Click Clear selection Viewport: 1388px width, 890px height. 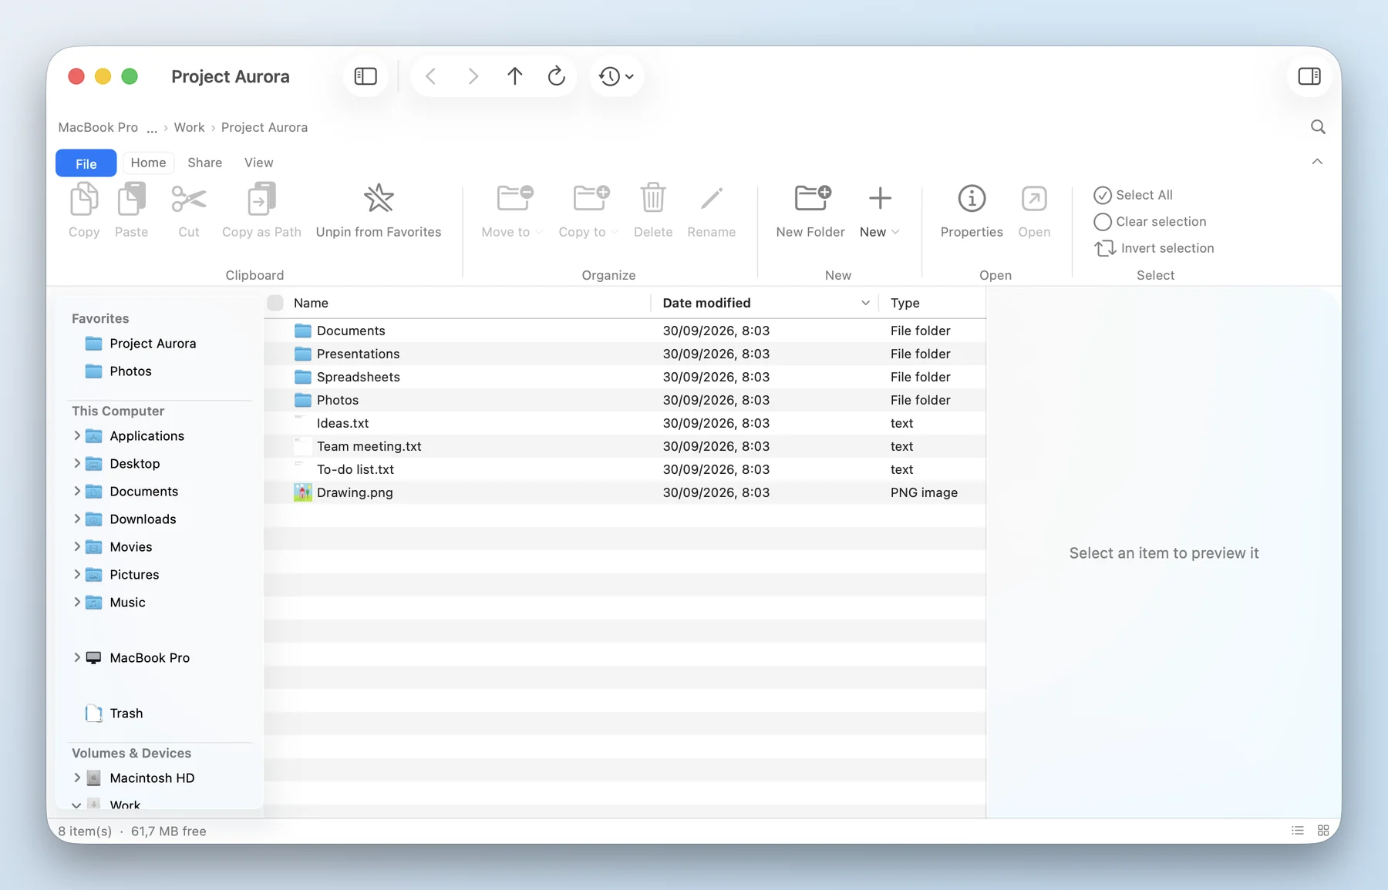[x=1150, y=222]
